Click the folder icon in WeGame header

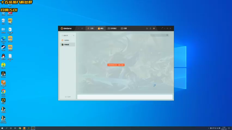click(x=147, y=28)
